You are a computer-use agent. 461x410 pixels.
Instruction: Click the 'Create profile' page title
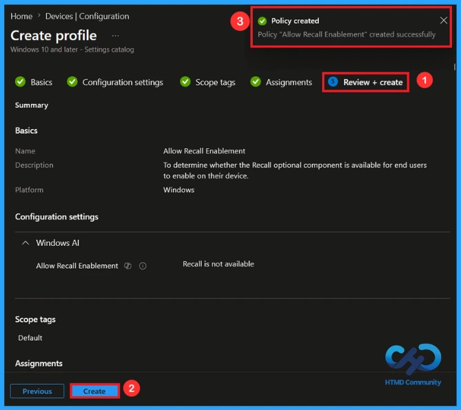54,36
